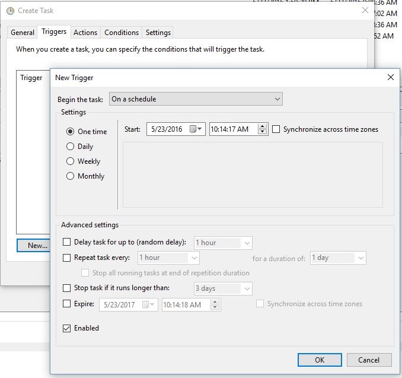
Task: Open the Conditions tab
Action: pyautogui.click(x=122, y=33)
